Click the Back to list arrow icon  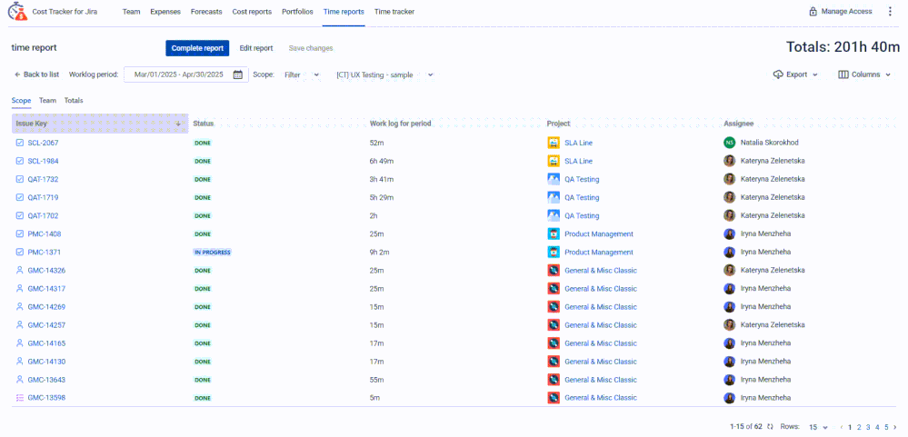(17, 74)
